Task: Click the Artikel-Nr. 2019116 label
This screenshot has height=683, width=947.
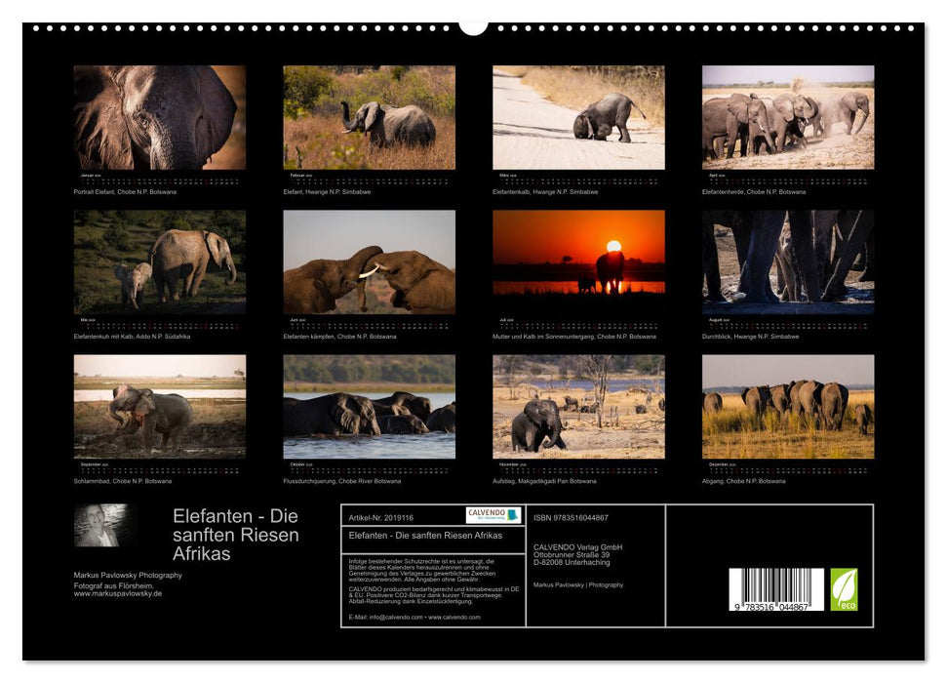Action: tap(381, 517)
